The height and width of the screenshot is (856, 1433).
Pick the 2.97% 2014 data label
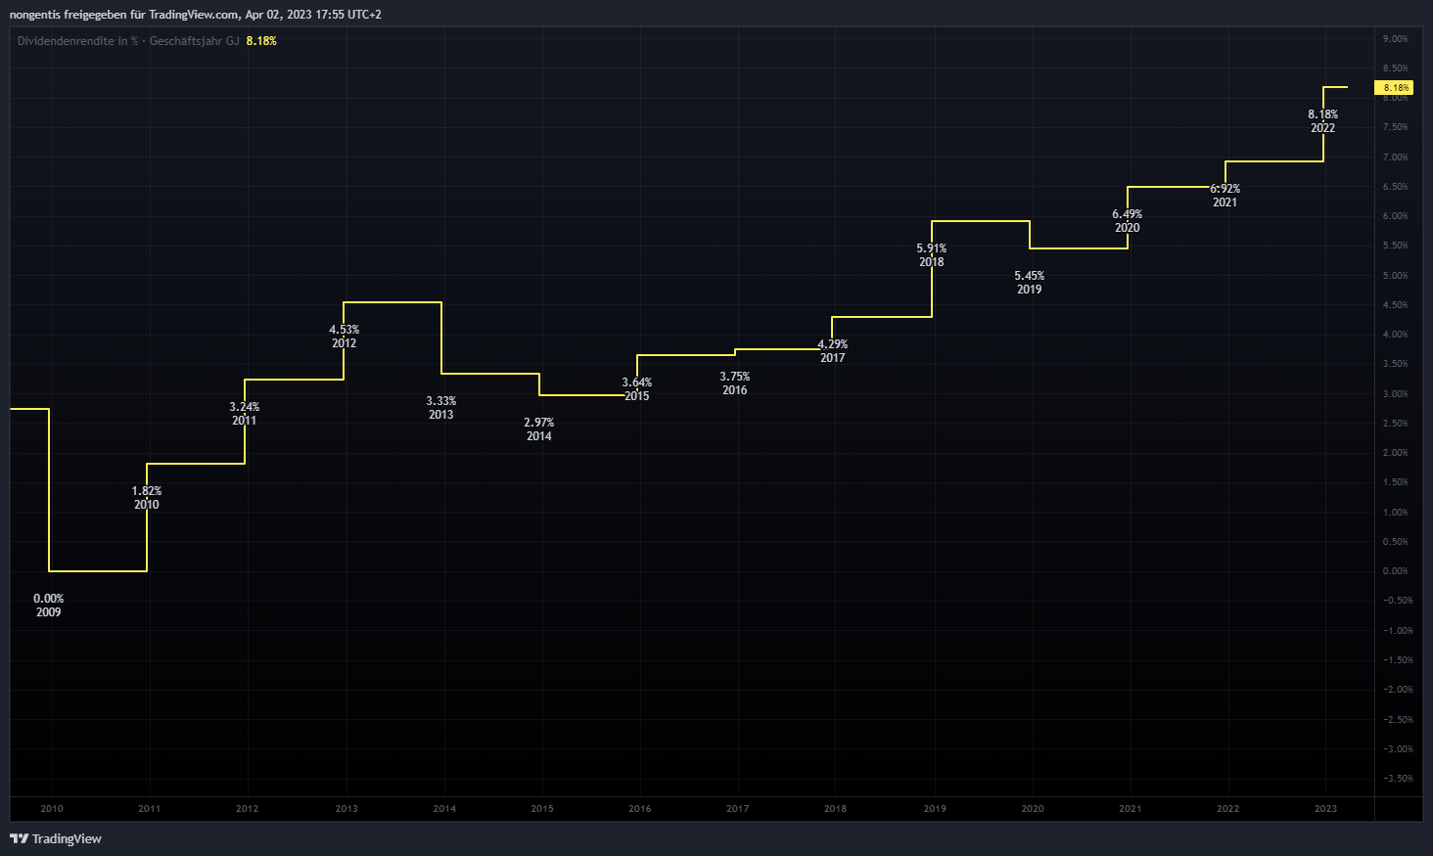pos(539,429)
